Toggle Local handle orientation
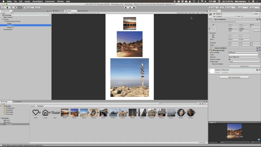Screen dimensions: 261x147 36,8
